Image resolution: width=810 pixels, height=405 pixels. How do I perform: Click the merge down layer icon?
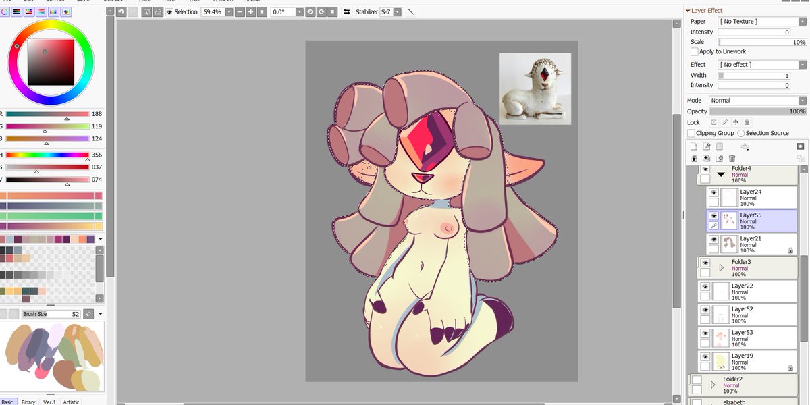[706, 158]
